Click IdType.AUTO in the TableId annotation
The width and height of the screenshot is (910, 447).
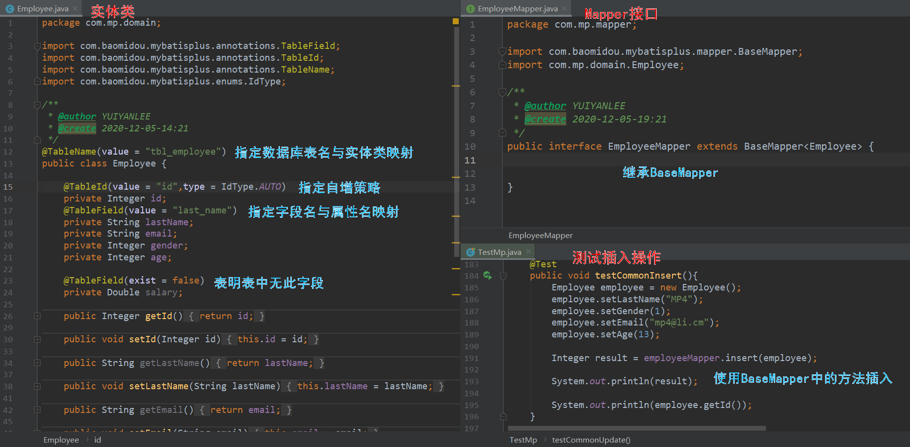[x=251, y=187]
